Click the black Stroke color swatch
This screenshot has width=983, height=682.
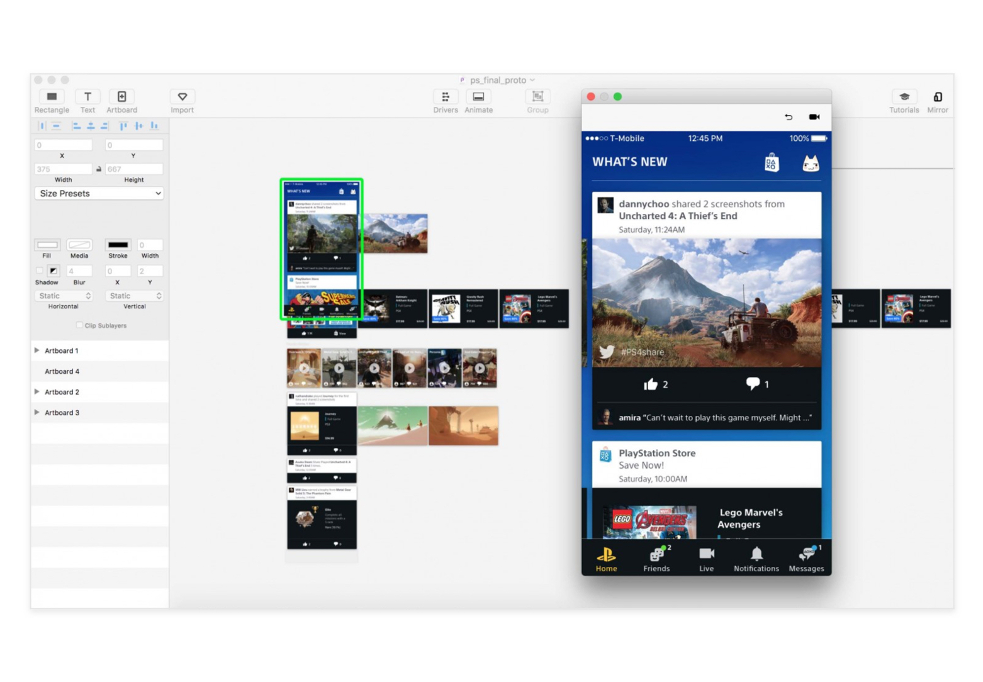point(118,245)
